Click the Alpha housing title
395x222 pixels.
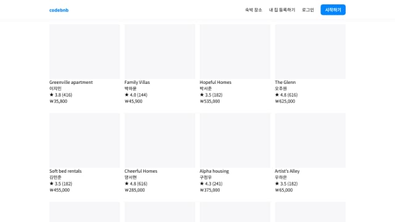(214, 171)
